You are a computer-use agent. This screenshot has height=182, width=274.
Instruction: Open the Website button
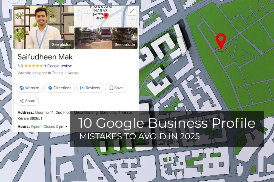pyautogui.click(x=29, y=88)
